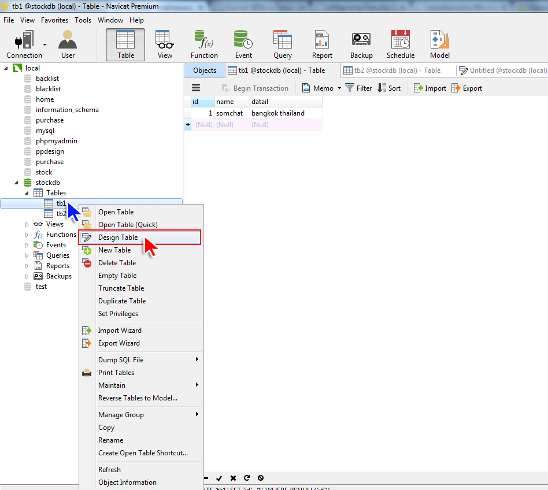Switch to the View objects icon
Screen dimensions: 548x490
click(165, 44)
